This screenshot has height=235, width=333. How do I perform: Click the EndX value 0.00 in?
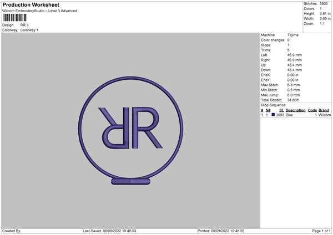pyautogui.click(x=293, y=75)
